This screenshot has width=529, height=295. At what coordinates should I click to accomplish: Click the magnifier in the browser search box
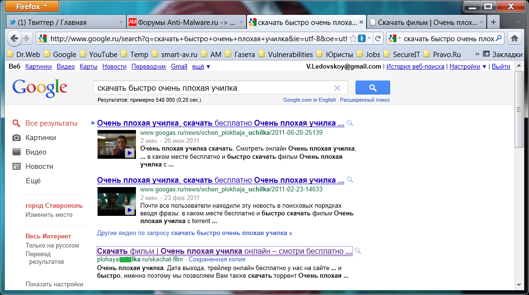click(x=499, y=38)
